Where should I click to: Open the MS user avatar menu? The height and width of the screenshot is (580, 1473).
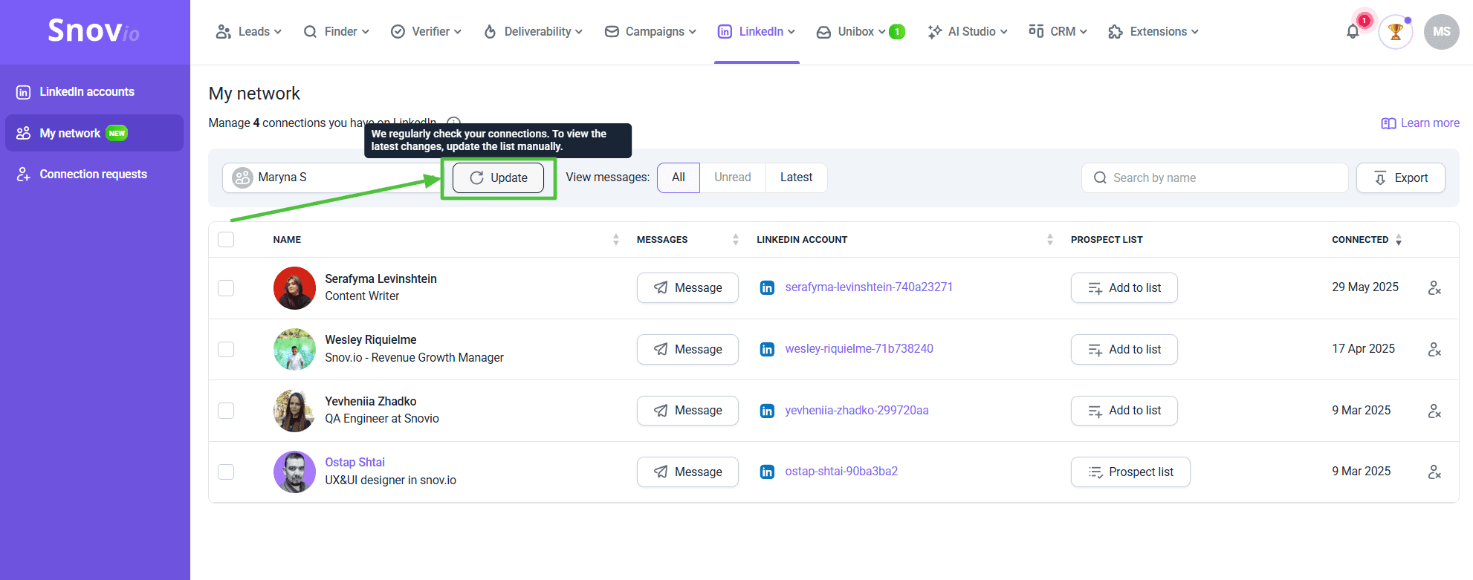point(1441,32)
